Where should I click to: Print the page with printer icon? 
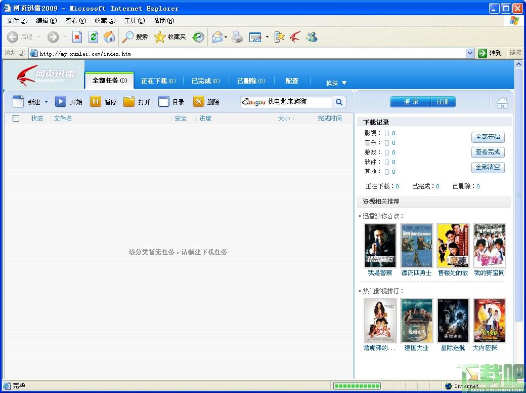pos(238,36)
